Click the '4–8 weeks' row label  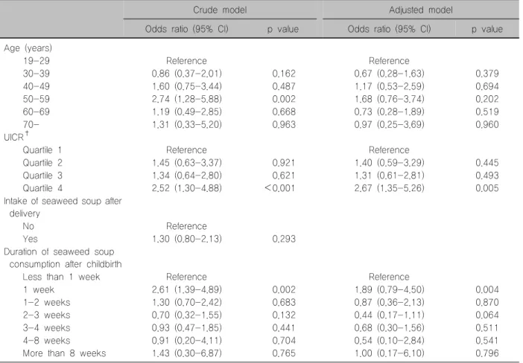[47, 341]
